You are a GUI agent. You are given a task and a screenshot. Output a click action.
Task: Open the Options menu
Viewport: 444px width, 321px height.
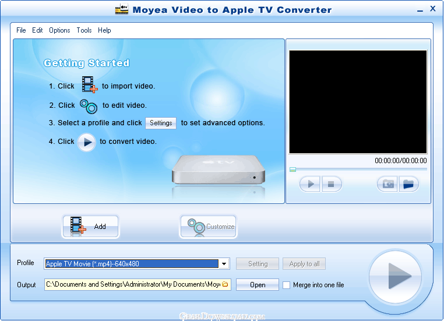[59, 30]
